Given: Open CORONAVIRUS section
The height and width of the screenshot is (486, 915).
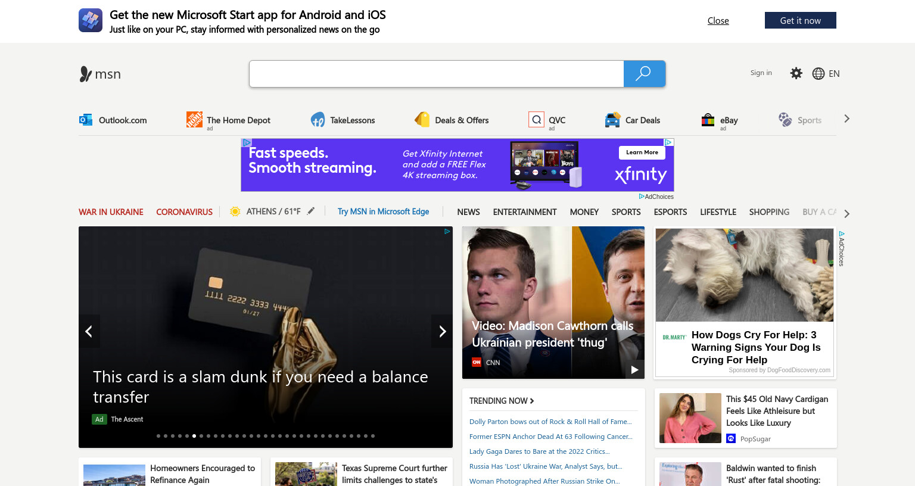Looking at the screenshot, I should pos(184,212).
